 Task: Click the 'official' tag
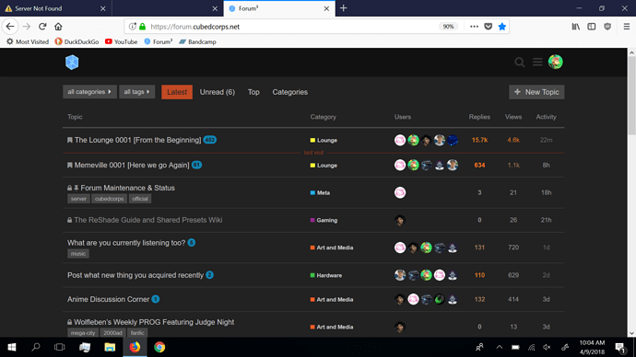140,199
